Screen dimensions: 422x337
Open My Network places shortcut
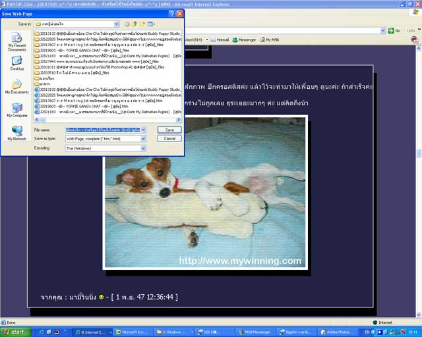pyautogui.click(x=17, y=133)
